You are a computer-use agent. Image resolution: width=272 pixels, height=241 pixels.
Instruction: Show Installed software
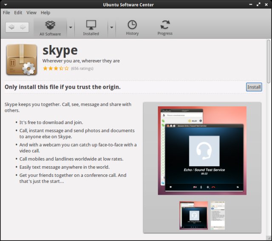click(91, 28)
